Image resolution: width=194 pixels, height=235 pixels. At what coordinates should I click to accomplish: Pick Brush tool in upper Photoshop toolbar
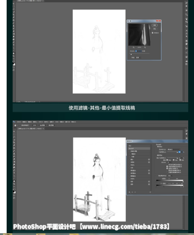(x=14, y=23)
